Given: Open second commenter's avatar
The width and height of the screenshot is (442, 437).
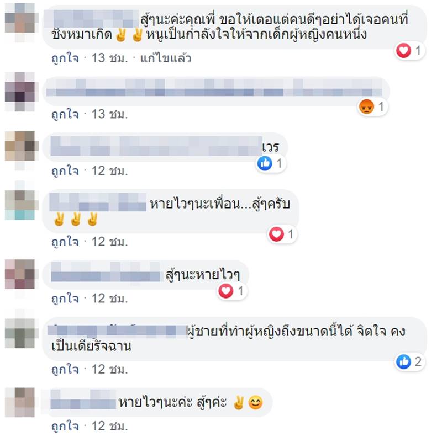Looking at the screenshot, I should pos(20,92).
